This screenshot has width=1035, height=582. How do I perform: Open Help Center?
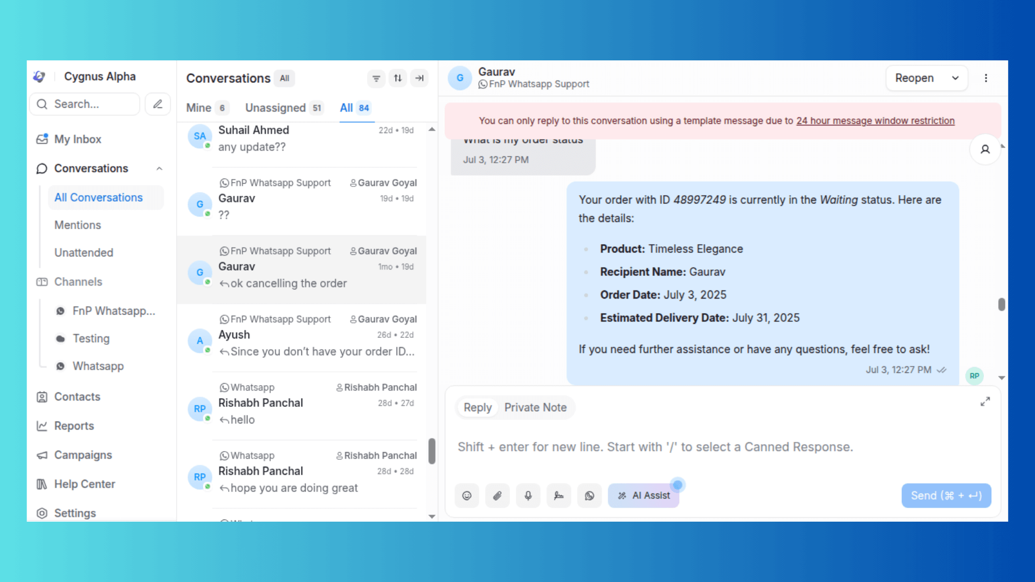click(85, 484)
